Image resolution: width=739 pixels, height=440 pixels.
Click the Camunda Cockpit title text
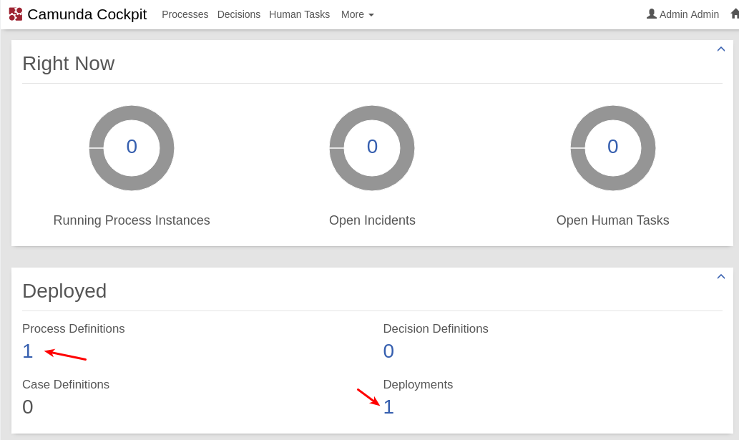87,14
